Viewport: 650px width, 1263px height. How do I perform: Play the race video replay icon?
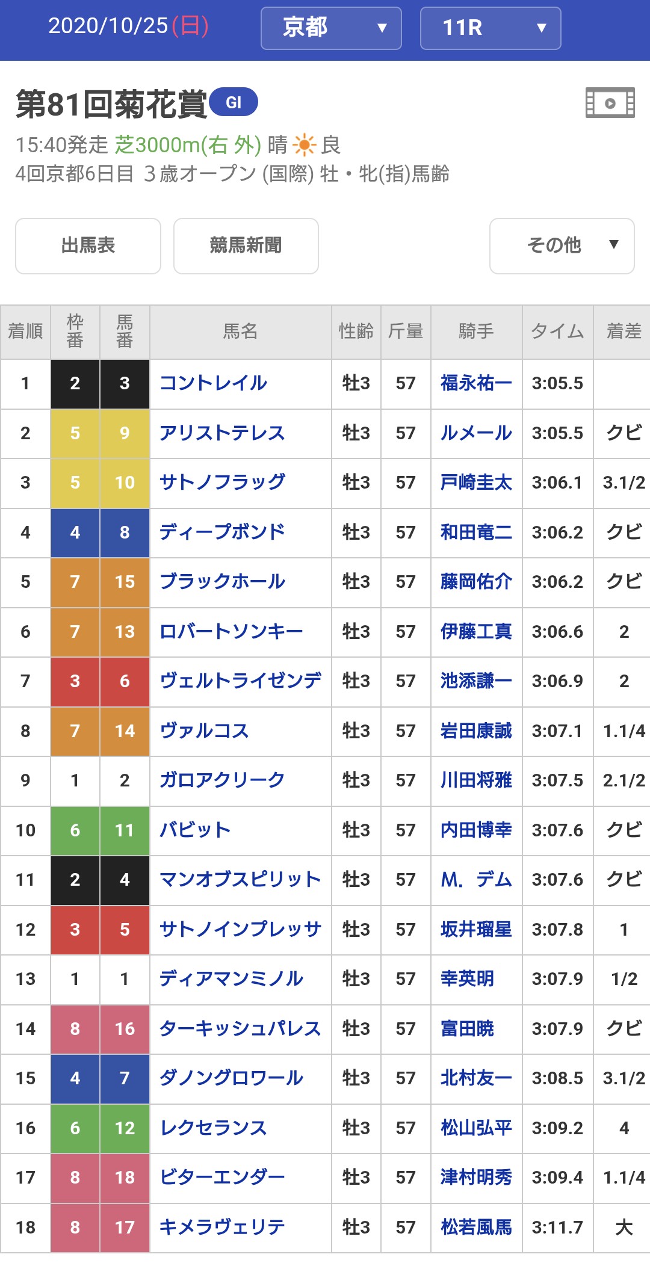pos(610,103)
